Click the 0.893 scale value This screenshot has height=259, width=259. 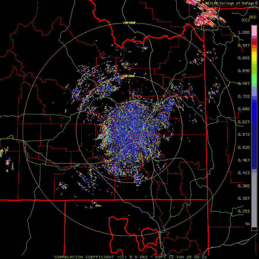(244, 58)
